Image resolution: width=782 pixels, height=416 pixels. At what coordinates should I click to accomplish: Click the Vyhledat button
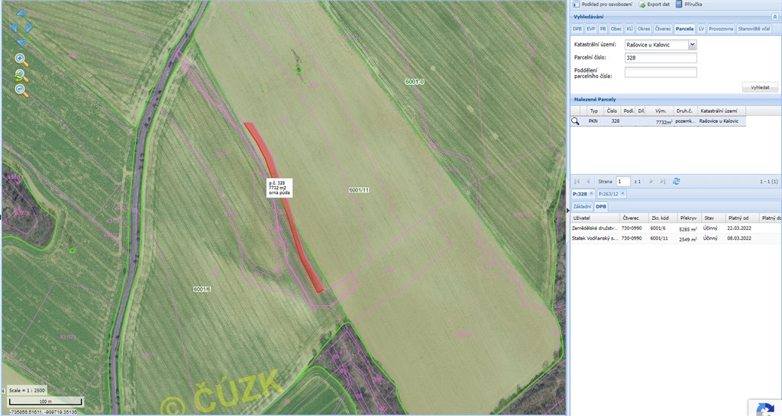point(760,87)
